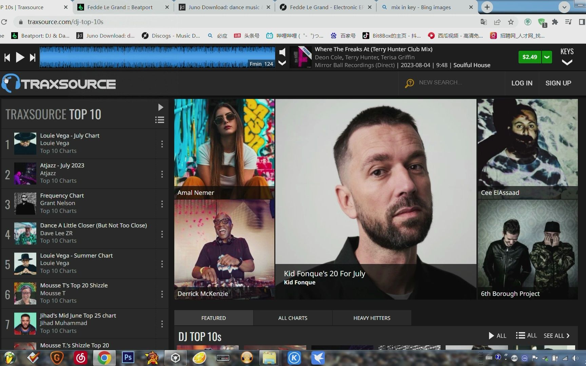Click the address bar URL
This screenshot has height=366, width=586.
65,22
